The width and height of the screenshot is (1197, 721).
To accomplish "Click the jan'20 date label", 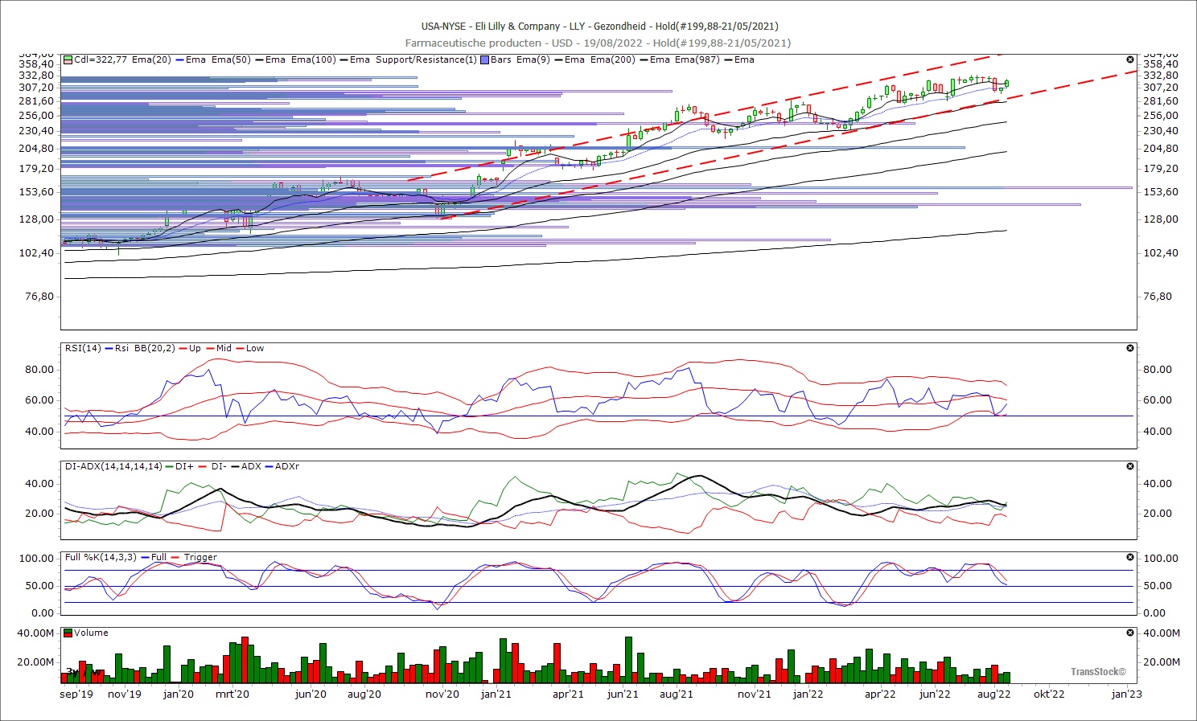I will coord(179,694).
